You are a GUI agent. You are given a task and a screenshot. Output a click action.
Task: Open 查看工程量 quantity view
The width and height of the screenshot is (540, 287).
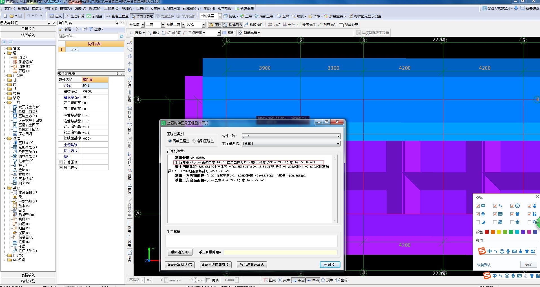117,16
